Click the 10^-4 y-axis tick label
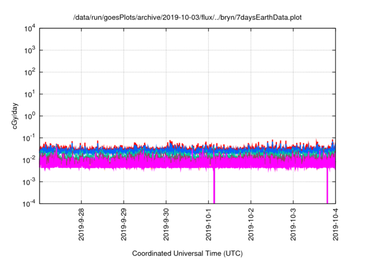This screenshot has height=259, width=370. pyautogui.click(x=29, y=203)
